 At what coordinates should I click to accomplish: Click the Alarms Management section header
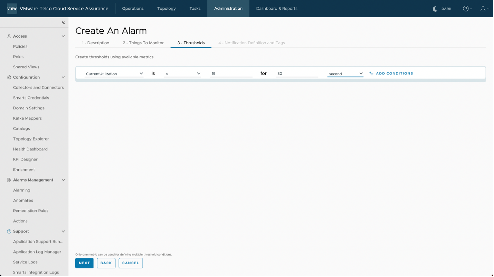[33, 180]
